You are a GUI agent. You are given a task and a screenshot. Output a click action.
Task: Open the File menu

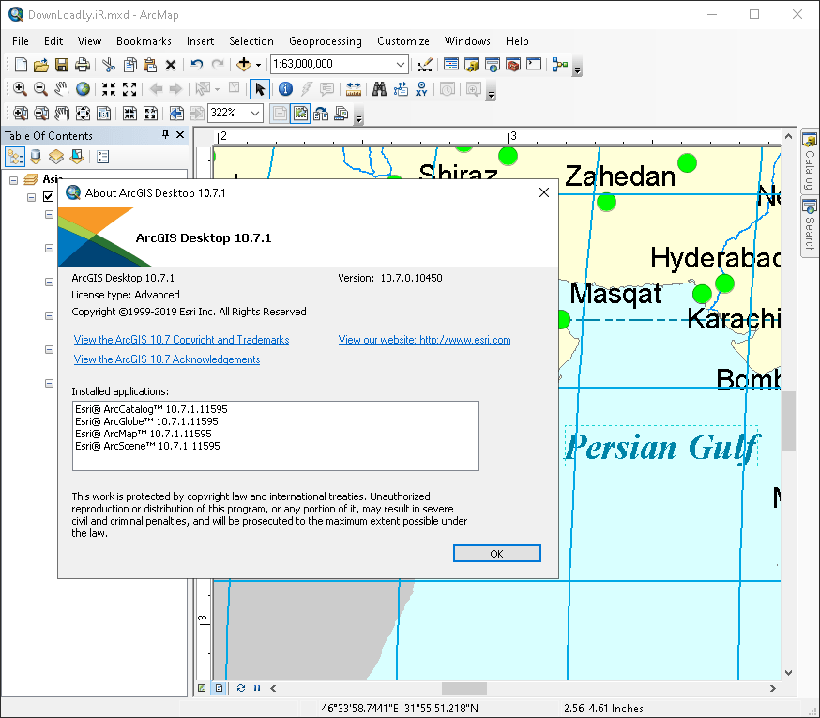tap(21, 40)
